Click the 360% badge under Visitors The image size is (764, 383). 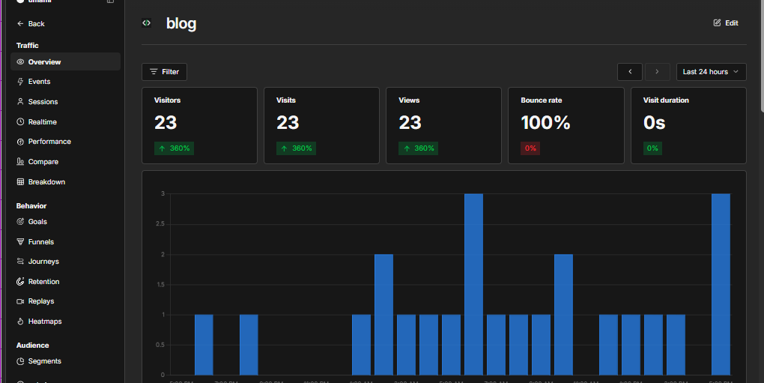coord(174,148)
